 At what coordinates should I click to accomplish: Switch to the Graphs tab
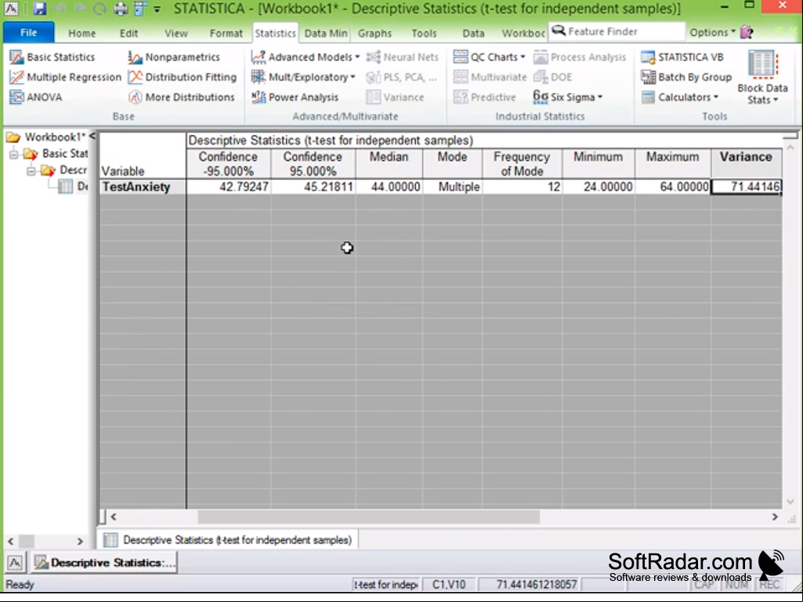pyautogui.click(x=375, y=34)
